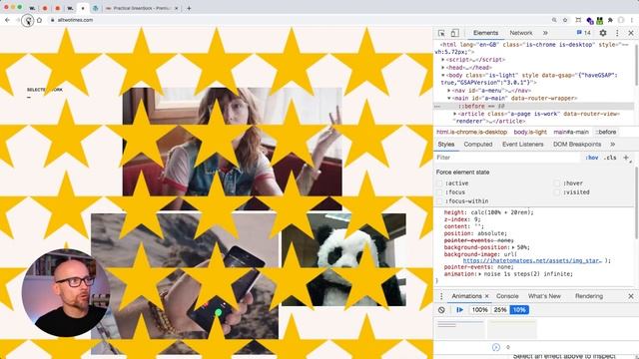Switch to the Console drawer tab
Viewport: 639px width, 359px height.
coord(507,296)
